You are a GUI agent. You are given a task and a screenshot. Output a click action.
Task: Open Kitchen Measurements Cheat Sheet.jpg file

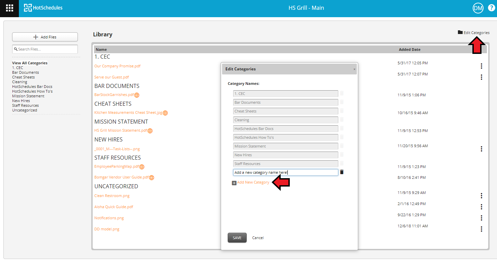click(x=128, y=112)
